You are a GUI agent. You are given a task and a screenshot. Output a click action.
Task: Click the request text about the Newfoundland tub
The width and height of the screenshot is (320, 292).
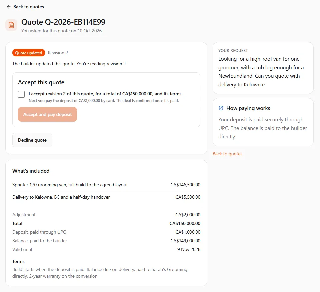(x=261, y=72)
